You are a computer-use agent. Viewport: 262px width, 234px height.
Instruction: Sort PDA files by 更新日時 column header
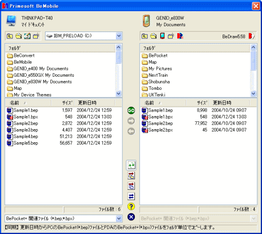tap(229, 103)
